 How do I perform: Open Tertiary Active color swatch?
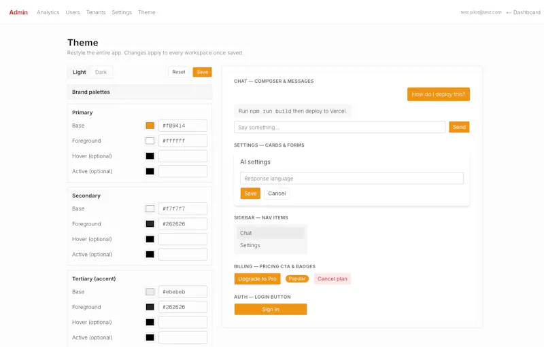tap(150, 337)
